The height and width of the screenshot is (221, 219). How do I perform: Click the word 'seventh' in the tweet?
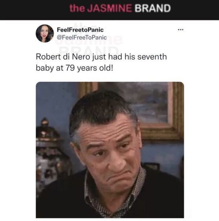pyautogui.click(x=152, y=57)
